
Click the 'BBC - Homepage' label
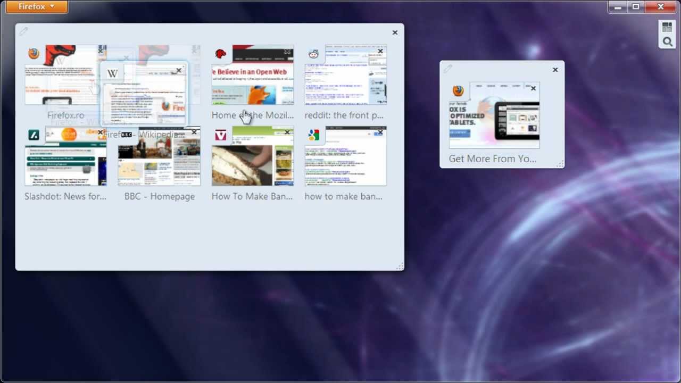tap(160, 196)
